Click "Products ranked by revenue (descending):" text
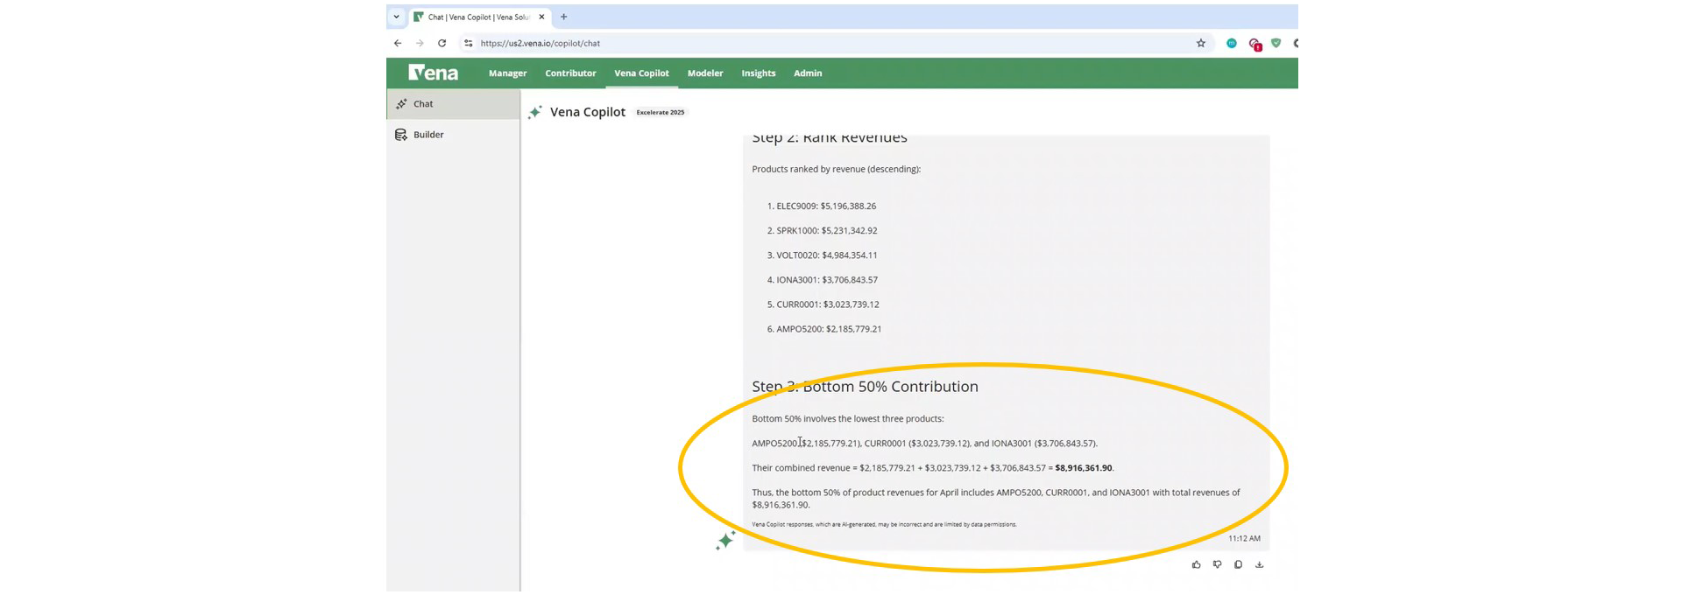This screenshot has height=595, width=1682. [836, 169]
